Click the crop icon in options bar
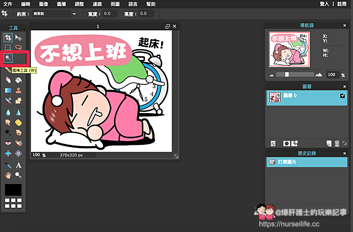Viewport: 353px width, 232px height. pyautogui.click(x=4, y=14)
